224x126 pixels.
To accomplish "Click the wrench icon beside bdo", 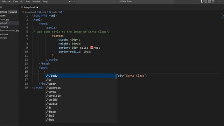I will pos(47,120).
